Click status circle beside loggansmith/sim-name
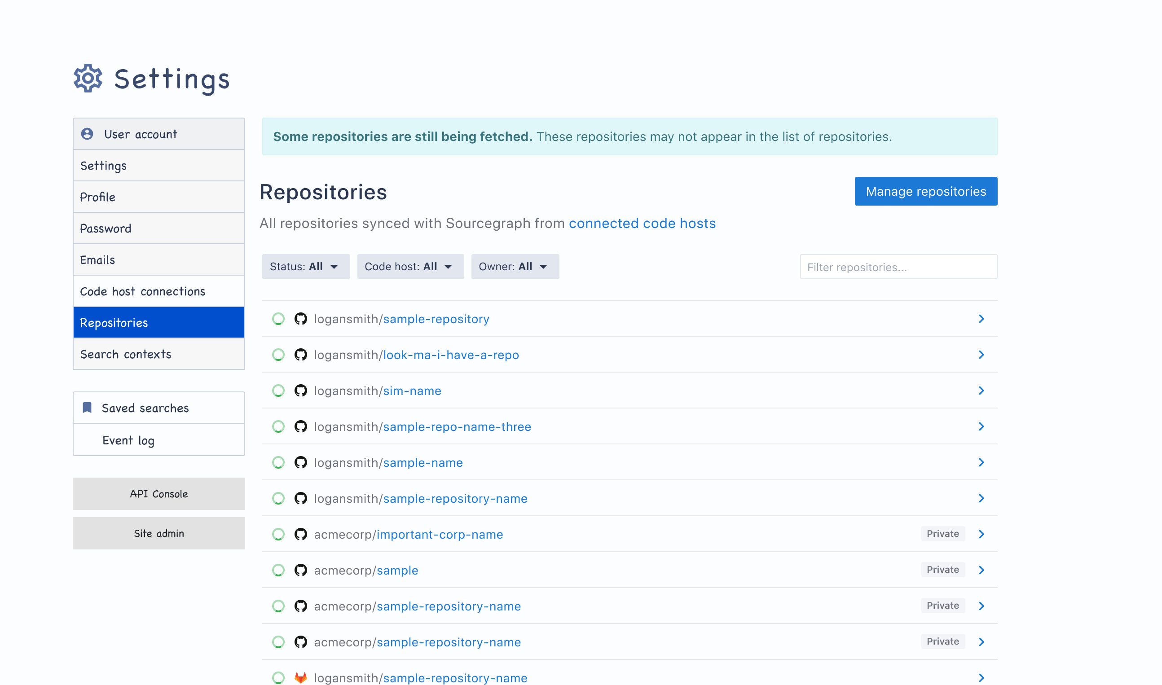The height and width of the screenshot is (685, 1162). click(278, 391)
